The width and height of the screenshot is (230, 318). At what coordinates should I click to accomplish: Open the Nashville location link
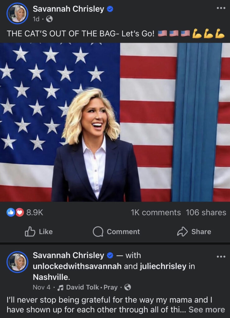pos(52,277)
